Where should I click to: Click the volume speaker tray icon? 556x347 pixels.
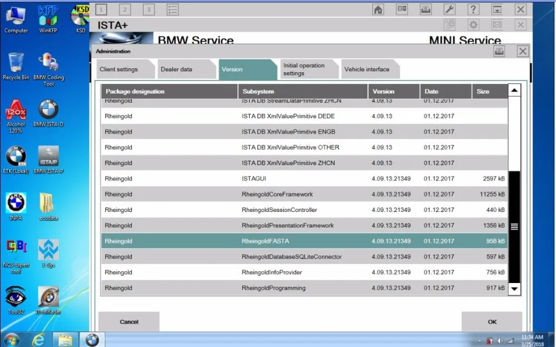coord(500,341)
